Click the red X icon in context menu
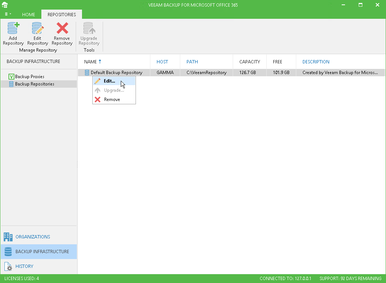The image size is (386, 283). click(x=98, y=99)
